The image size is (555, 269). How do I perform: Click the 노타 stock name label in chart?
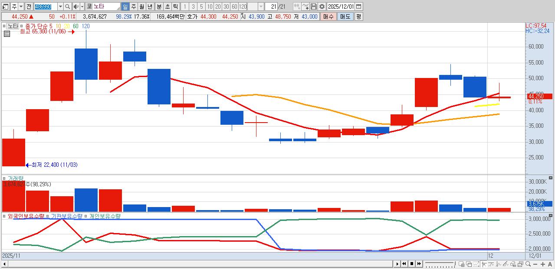[13, 26]
